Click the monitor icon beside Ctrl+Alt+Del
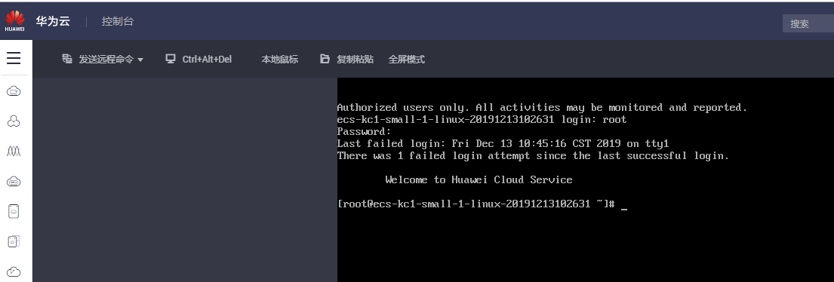The height and width of the screenshot is (282, 834). coord(171,59)
